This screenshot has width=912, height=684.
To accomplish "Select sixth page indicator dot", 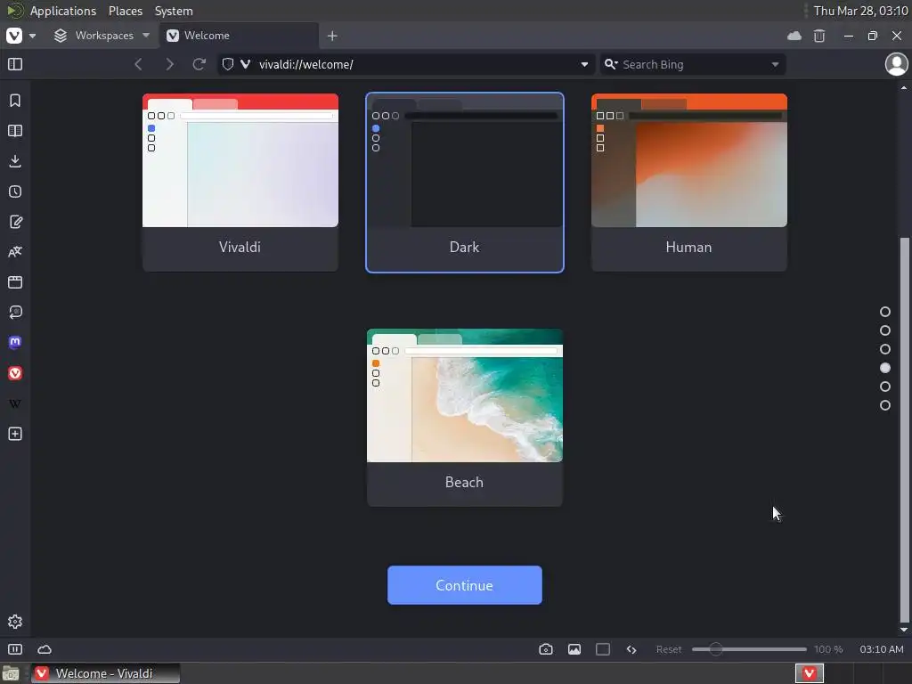I will 884,405.
